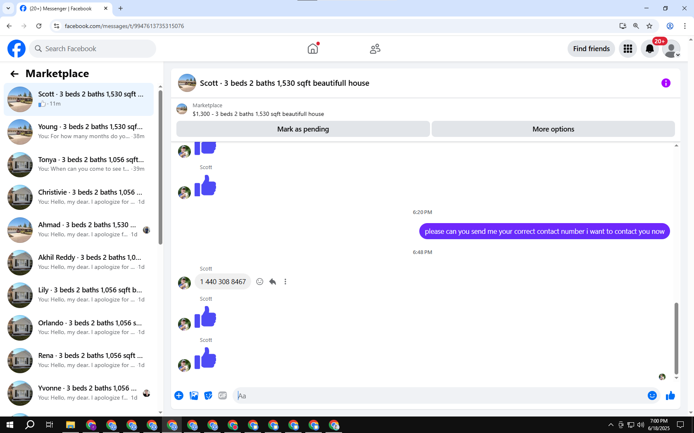Click the phone number message 1 440 308 8467
The height and width of the screenshot is (433, 694).
point(223,282)
